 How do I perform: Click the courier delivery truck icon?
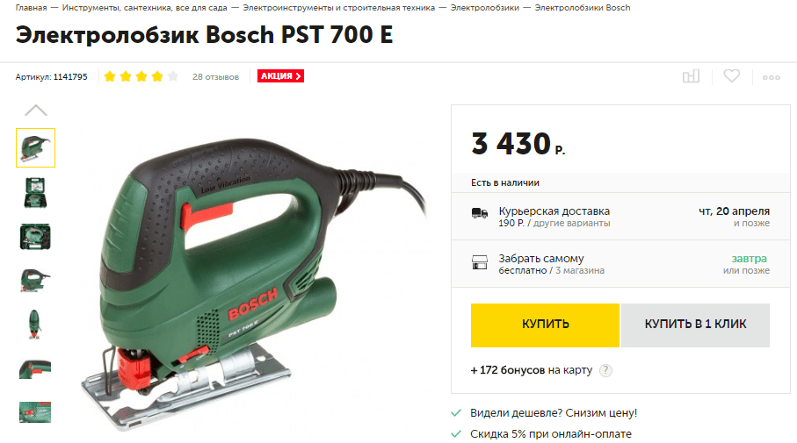pyautogui.click(x=479, y=213)
